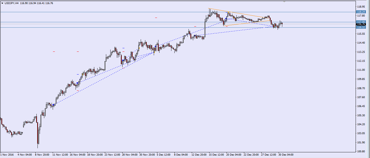Image resolution: width=370 pixels, height=158 pixels.
Task: Click the 18 Nov 20:00 time label
Action: point(95,155)
